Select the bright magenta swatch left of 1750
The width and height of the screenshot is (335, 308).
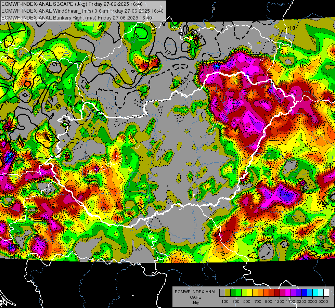pos(288,293)
